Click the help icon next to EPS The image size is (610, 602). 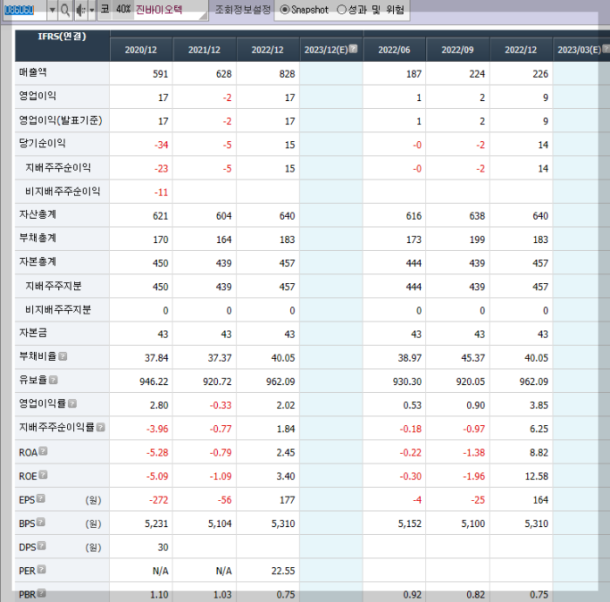[x=41, y=498]
